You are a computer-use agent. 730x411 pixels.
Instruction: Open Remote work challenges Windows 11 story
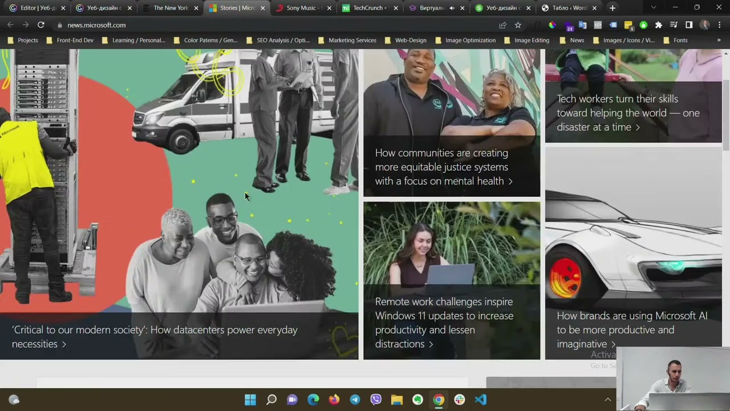444,323
